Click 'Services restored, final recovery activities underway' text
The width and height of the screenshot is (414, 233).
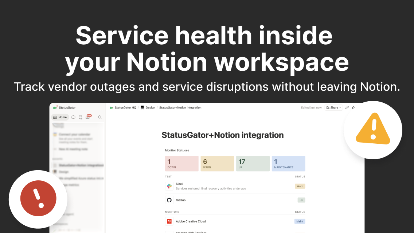click(211, 189)
